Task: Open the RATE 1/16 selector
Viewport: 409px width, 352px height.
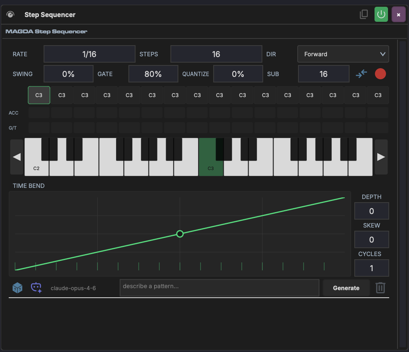Action: coord(89,54)
